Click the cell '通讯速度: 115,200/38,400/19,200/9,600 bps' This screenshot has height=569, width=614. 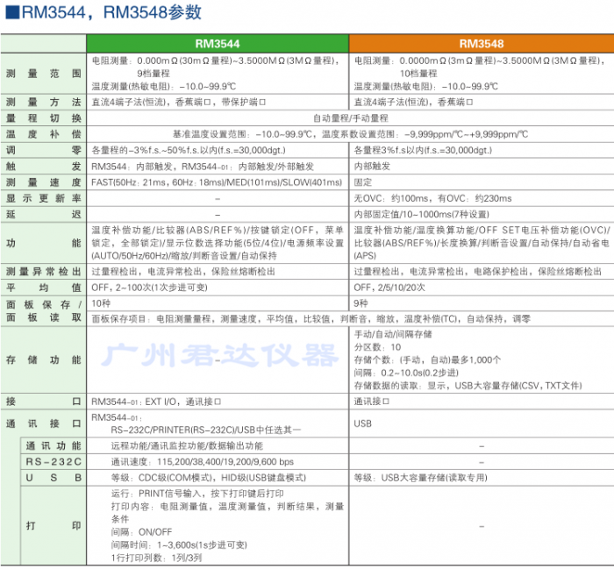tap(202, 462)
